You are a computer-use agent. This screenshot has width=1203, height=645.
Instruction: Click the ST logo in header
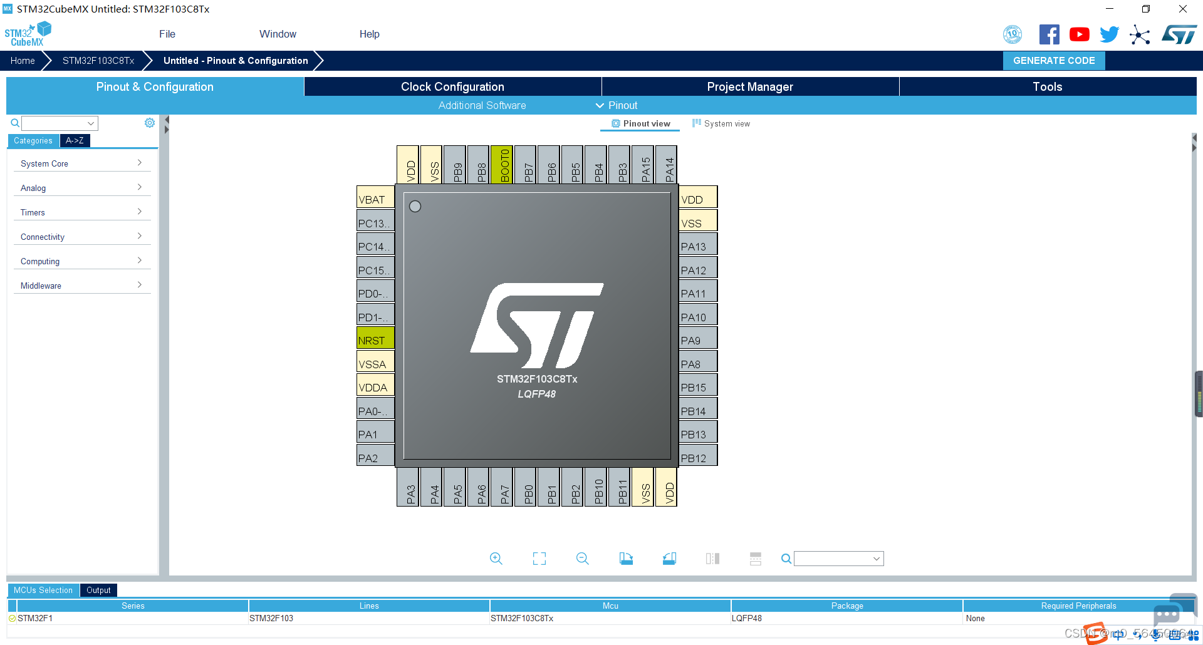coord(1179,34)
